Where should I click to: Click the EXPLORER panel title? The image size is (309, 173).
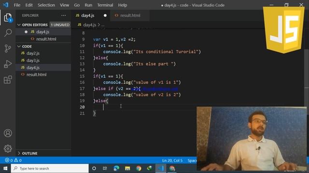(30, 15)
